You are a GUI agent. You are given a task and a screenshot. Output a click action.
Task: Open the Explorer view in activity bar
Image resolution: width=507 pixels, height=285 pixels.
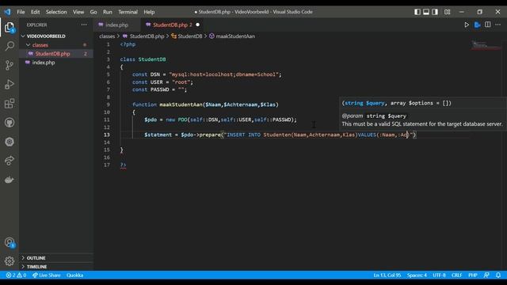coord(10,28)
